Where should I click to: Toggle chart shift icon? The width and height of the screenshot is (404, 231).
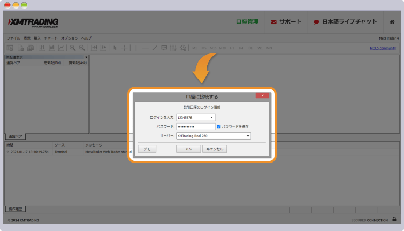(x=103, y=48)
